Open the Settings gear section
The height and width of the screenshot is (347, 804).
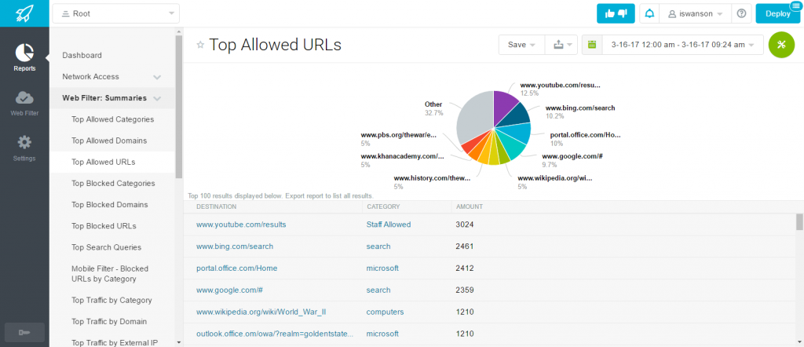pyautogui.click(x=24, y=148)
